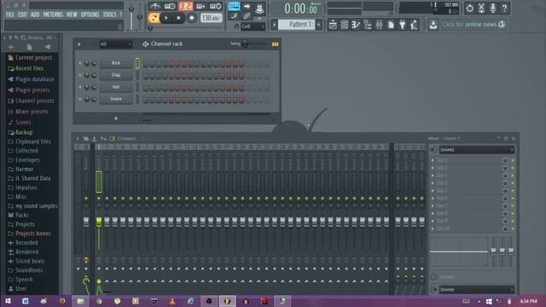Click the Stop transport button

pos(178,18)
